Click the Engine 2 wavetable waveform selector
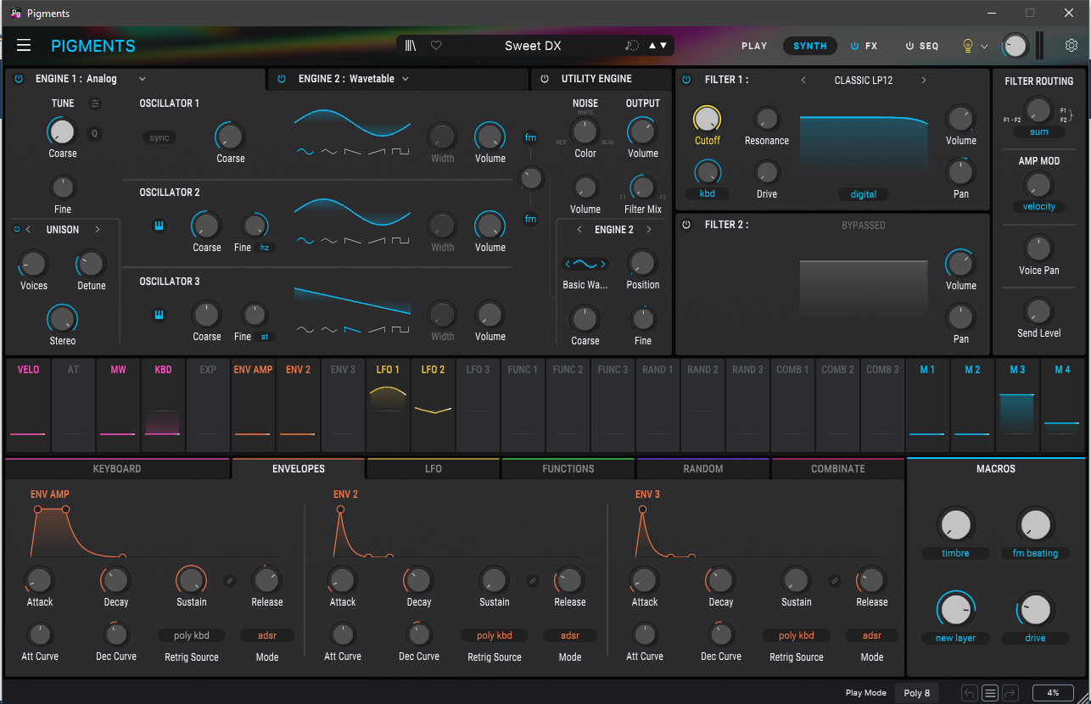 [585, 265]
